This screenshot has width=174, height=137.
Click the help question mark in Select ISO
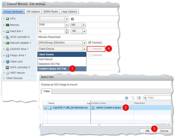click(167, 77)
